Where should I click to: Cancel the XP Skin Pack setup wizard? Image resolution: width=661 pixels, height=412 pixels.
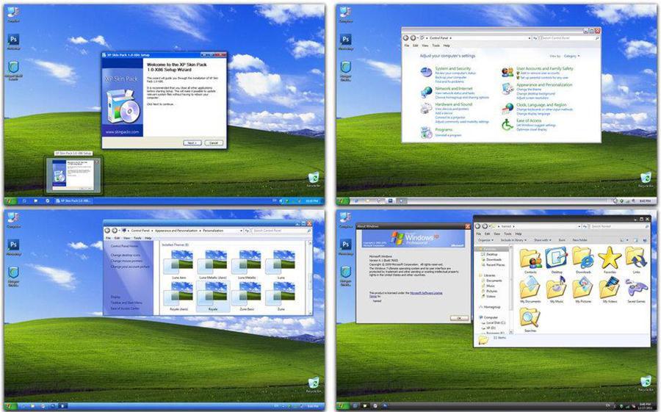pyautogui.click(x=213, y=142)
